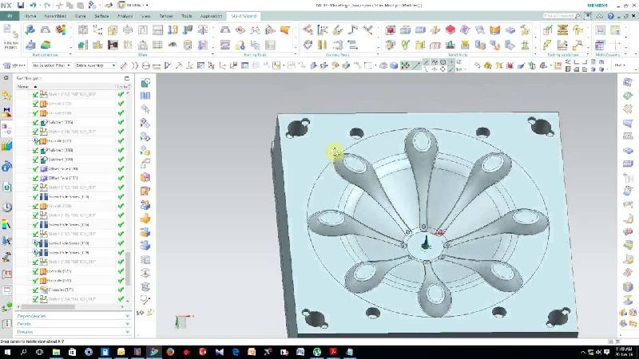Click the Menu button on the selection bar
The height and width of the screenshot is (359, 639).
[x=15, y=65]
